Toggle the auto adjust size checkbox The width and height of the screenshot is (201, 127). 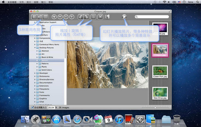[x=32, y=107]
